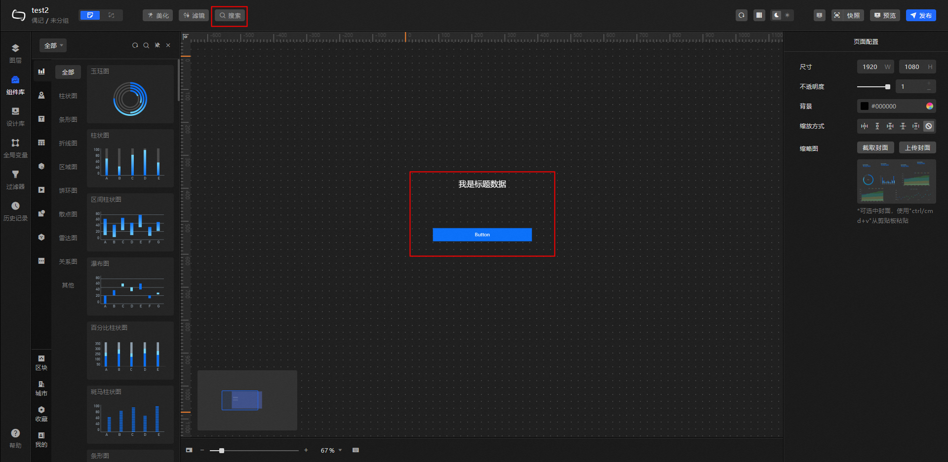This screenshot has width=948, height=462.
Task: Adjust the 不透明度 opacity slider handle
Action: click(x=888, y=87)
